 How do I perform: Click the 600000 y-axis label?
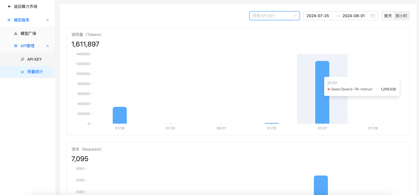(x=84, y=94)
